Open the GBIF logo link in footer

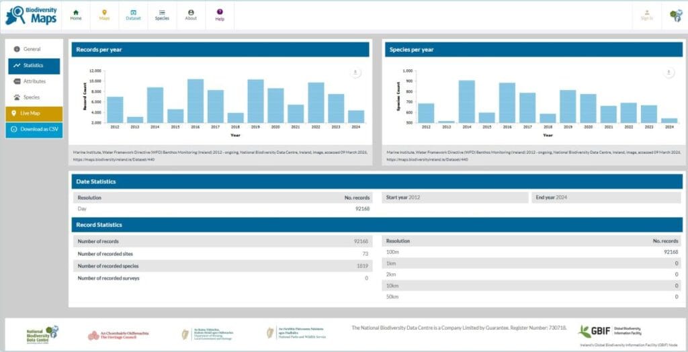click(610, 331)
